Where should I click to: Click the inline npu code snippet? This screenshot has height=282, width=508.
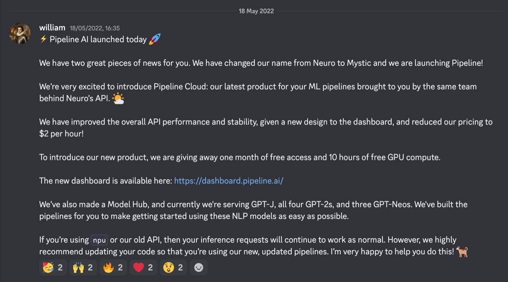click(99, 240)
